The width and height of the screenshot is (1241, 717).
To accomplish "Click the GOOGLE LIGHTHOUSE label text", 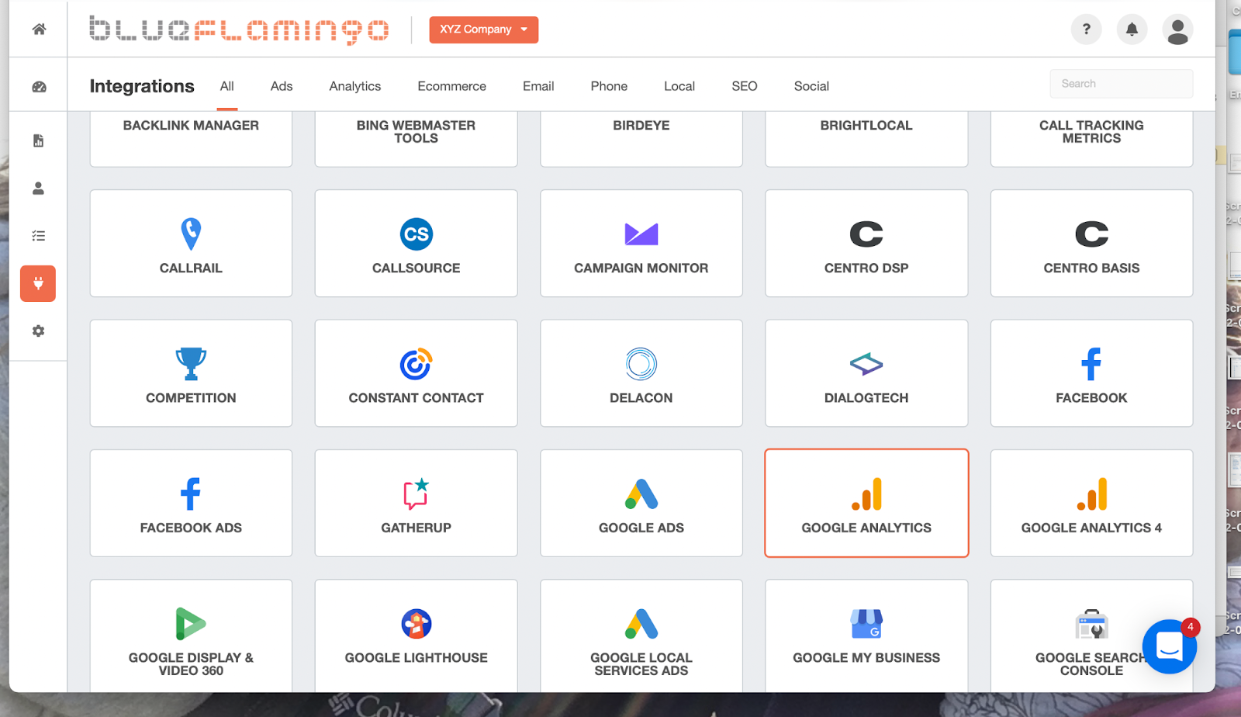I will point(417,658).
